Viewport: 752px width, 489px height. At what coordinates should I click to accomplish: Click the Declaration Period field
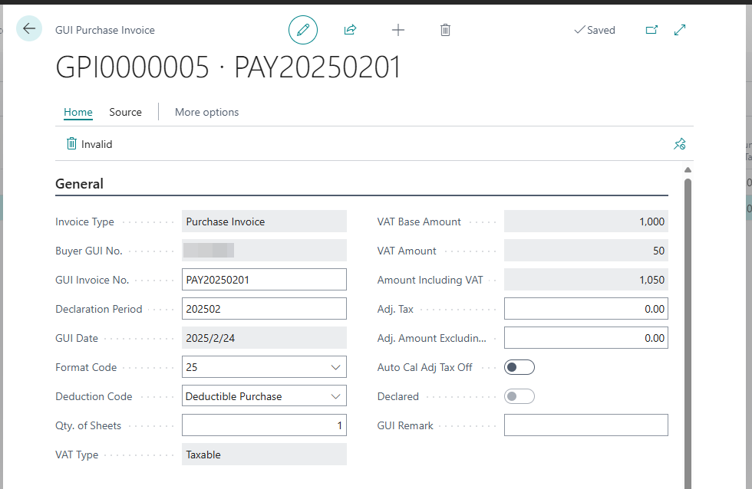[x=264, y=309]
